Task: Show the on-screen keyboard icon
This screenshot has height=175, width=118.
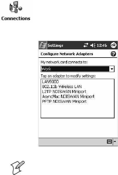Action: click(x=109, y=142)
